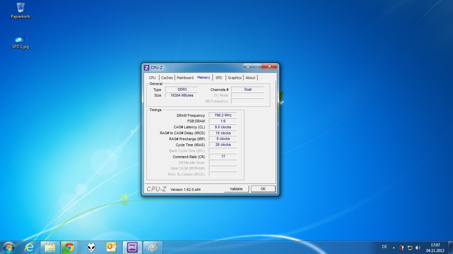Launch Internet Explorer from the taskbar
The height and width of the screenshot is (254, 453).
point(30,247)
